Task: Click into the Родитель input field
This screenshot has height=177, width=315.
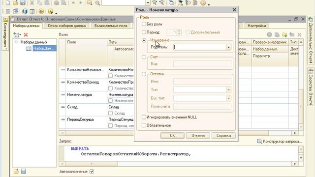Action: 200,47
